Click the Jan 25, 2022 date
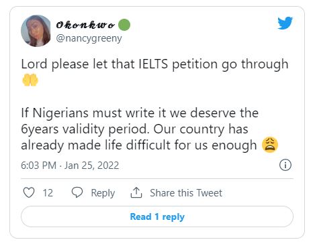Viewport: 317px width, 248px height. tap(91, 166)
